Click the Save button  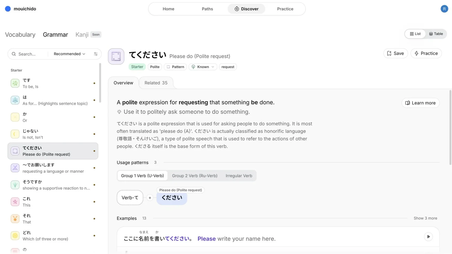[395, 53]
